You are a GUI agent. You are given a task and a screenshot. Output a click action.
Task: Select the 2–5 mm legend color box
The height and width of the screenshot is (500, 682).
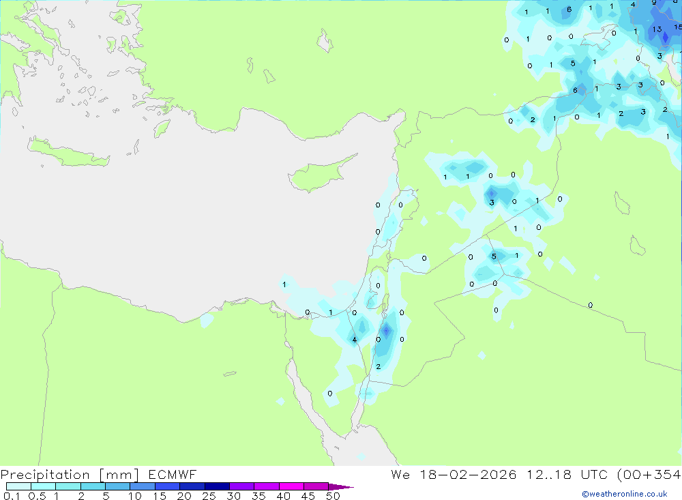coord(93,486)
